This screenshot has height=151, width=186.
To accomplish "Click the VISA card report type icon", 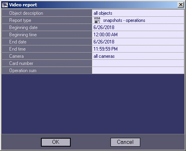I will coord(97,20).
